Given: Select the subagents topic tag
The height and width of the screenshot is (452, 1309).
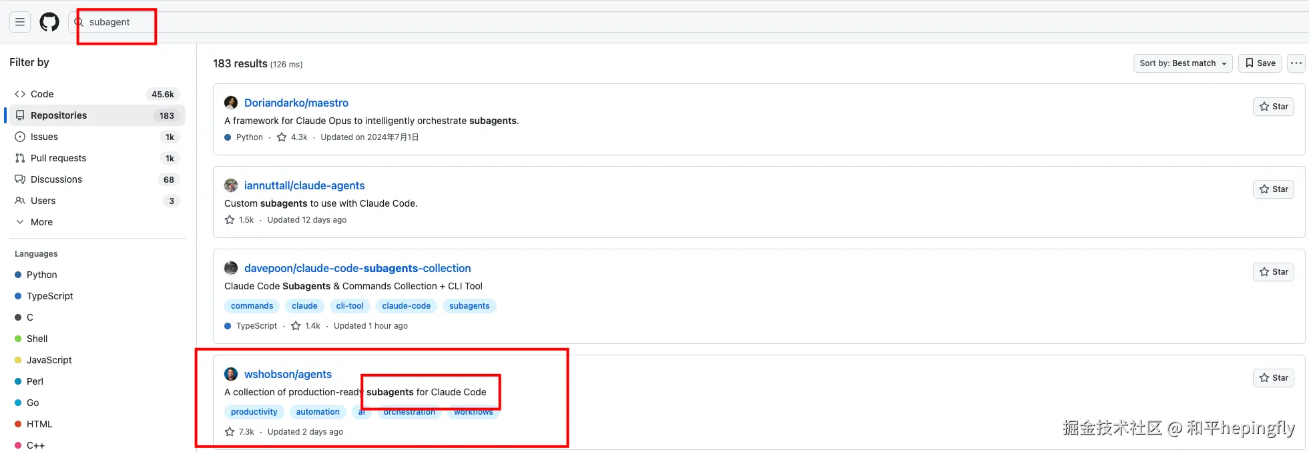Looking at the screenshot, I should pos(469,306).
